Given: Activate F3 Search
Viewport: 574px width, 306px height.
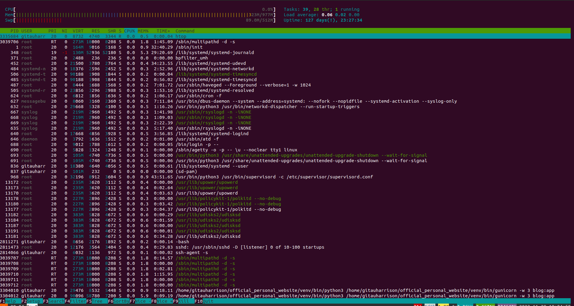Looking at the screenshot, I should pyautogui.click(x=54, y=301).
